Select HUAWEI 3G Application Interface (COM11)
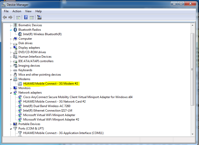The image size is (199, 145). 63,133
